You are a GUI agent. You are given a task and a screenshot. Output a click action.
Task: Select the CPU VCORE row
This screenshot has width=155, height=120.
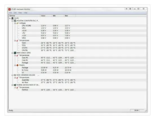[x=77, y=26]
